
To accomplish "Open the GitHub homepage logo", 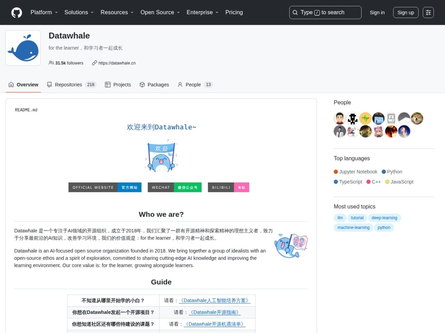I will [x=17, y=13].
